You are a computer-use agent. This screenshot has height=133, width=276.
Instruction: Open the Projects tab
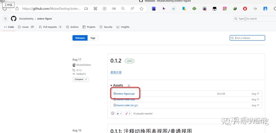[89, 27]
